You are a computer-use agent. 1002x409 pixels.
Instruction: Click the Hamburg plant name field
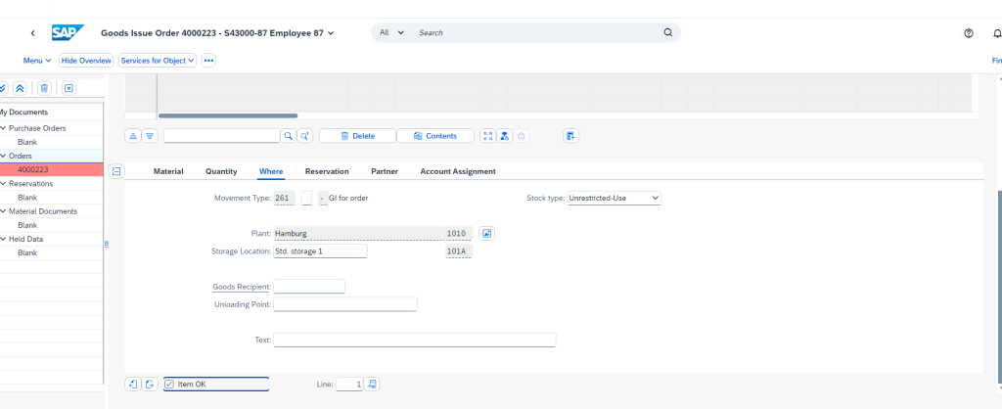(x=358, y=234)
